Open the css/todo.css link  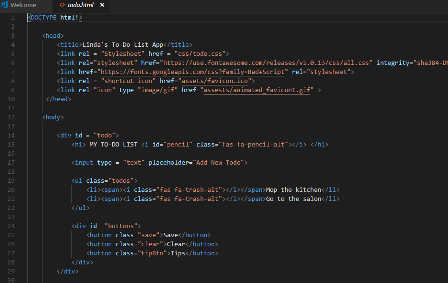tap(200, 53)
